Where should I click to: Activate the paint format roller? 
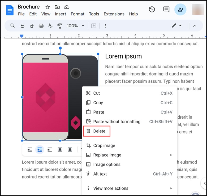[59, 26]
